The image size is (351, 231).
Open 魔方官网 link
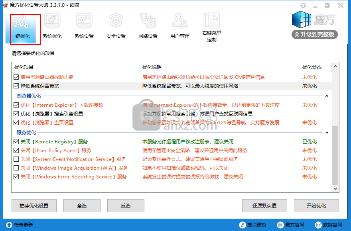tap(295, 225)
